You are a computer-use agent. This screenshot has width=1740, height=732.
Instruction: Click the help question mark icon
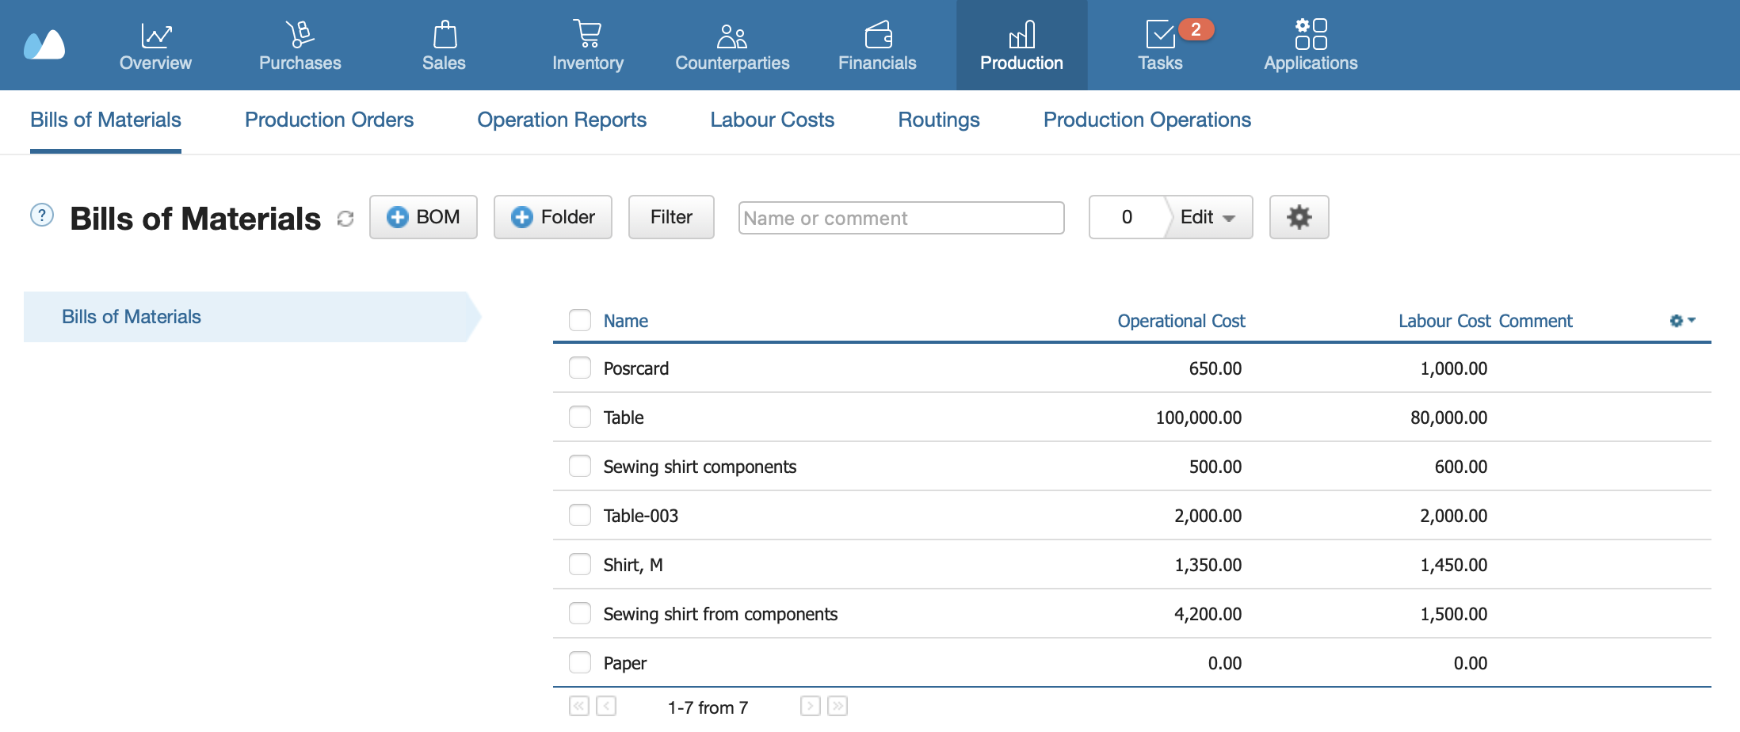click(x=42, y=215)
